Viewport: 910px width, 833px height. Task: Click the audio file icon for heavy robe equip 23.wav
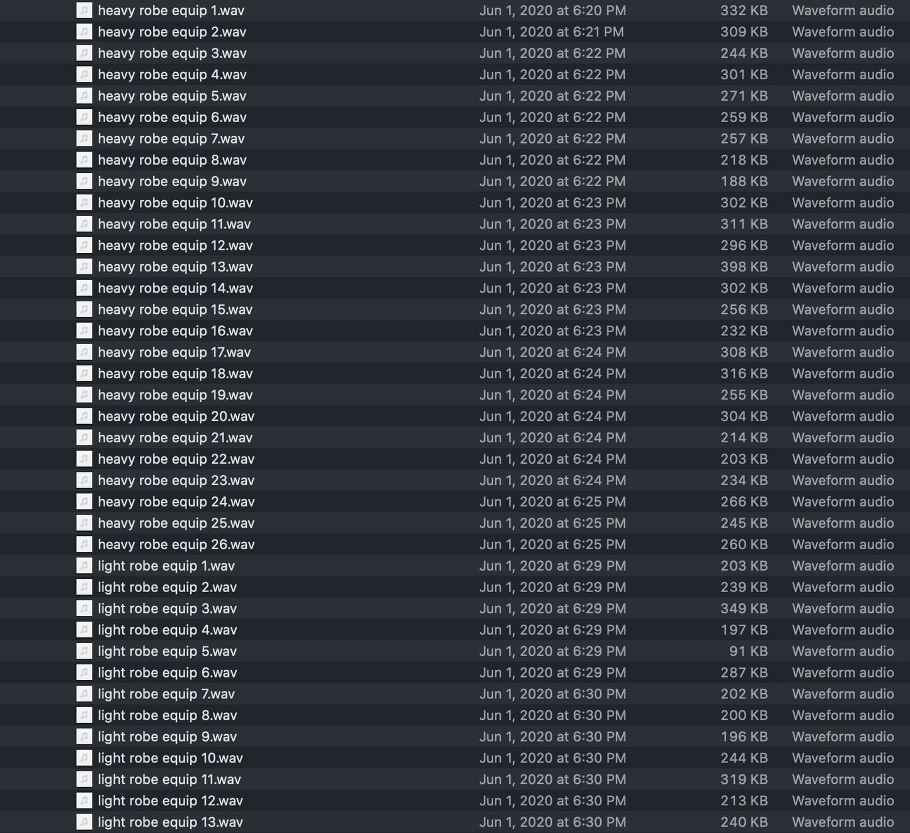84,480
